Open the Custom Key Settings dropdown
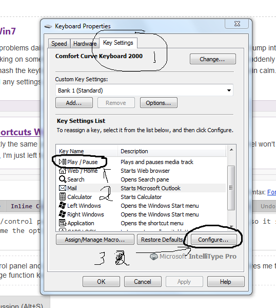Image resolution: width=276 pixels, height=308 pixels. point(144,90)
